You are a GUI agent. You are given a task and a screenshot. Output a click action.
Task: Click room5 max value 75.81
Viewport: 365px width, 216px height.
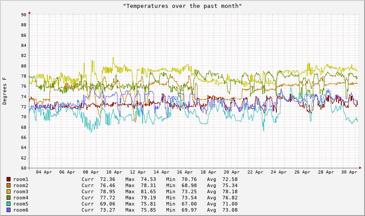(148, 204)
